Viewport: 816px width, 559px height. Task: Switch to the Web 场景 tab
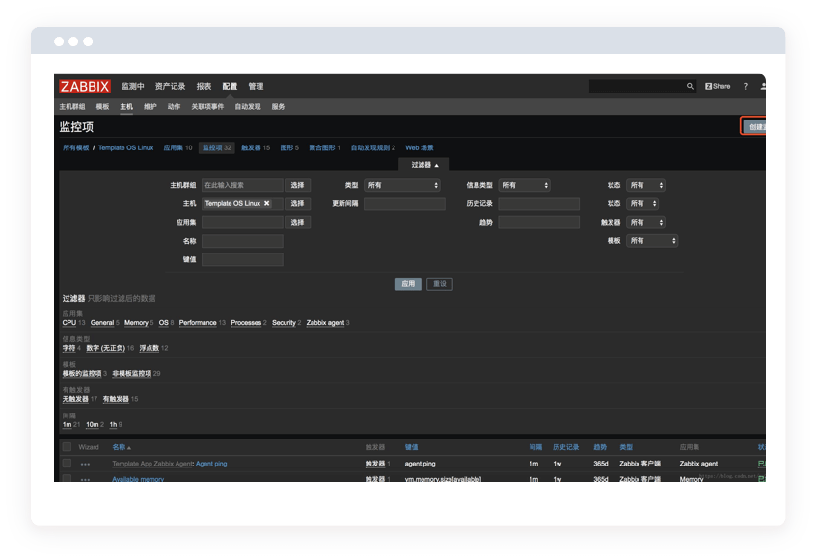click(x=420, y=147)
